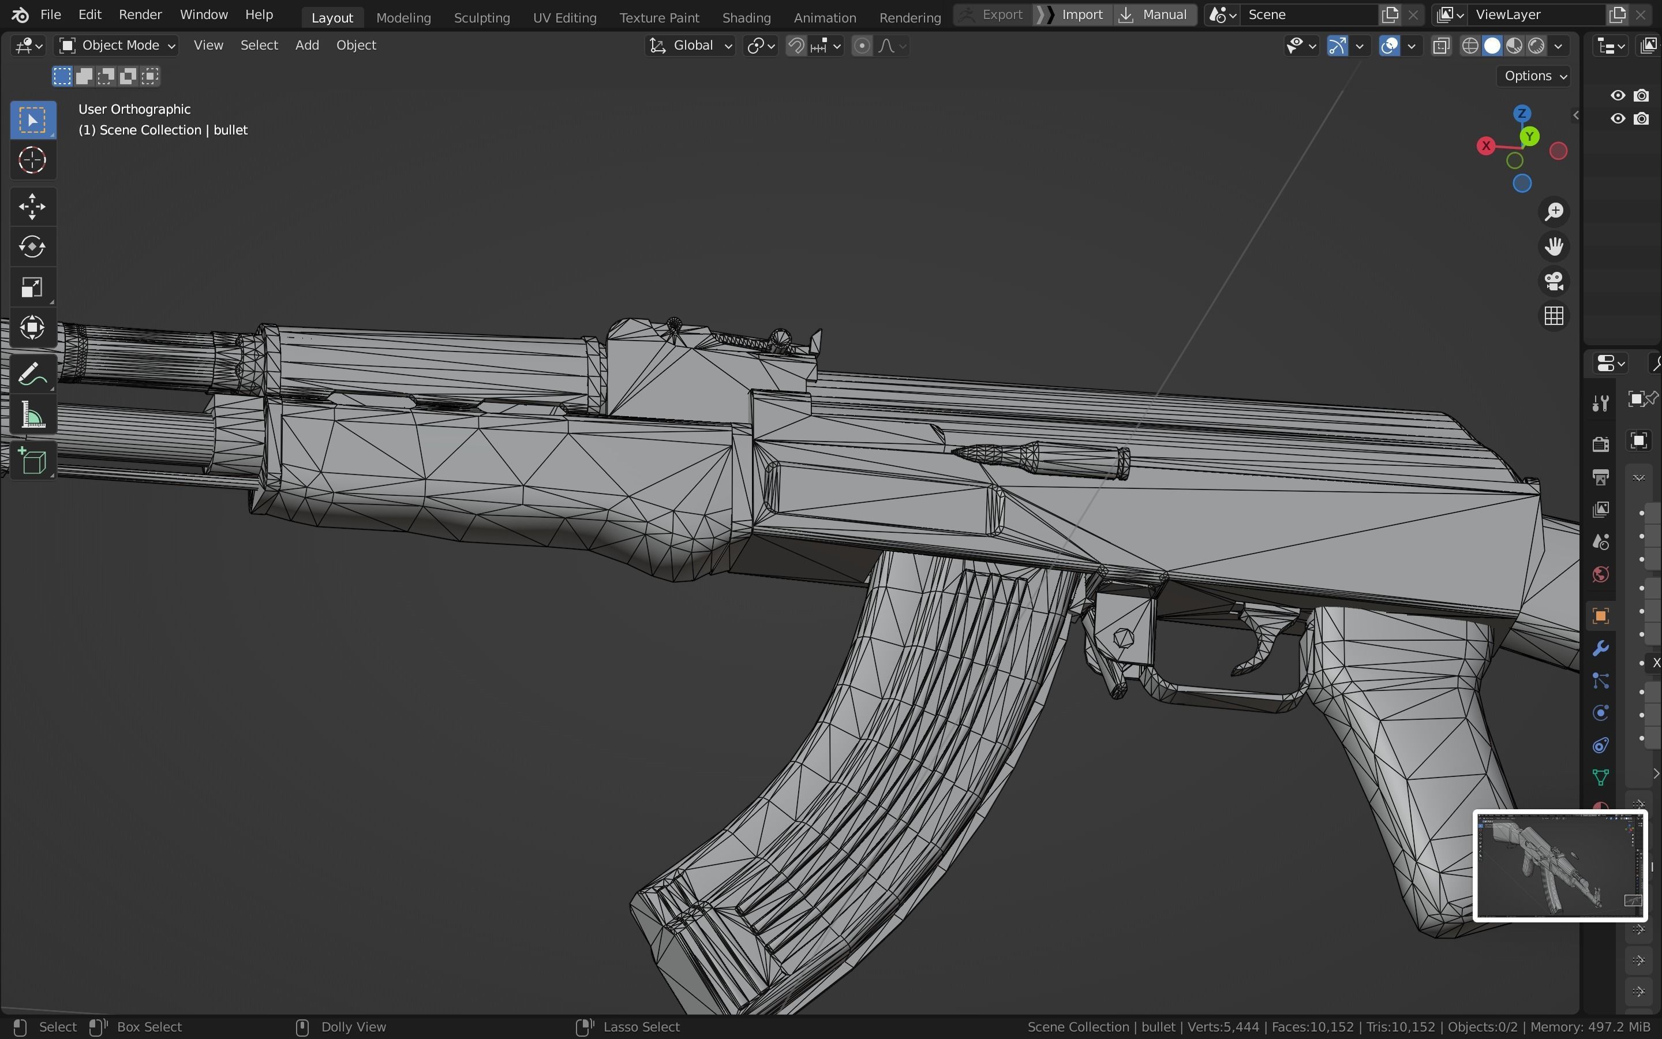Open the Particles properties tab
Screen dimensions: 1662x1039
(1601, 681)
